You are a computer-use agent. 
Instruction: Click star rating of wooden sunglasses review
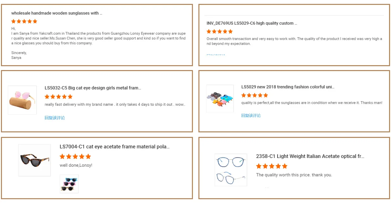coord(24,21)
